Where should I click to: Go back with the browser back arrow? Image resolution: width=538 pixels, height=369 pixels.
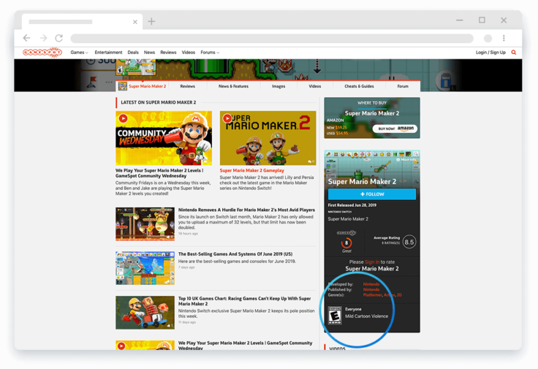click(x=27, y=38)
